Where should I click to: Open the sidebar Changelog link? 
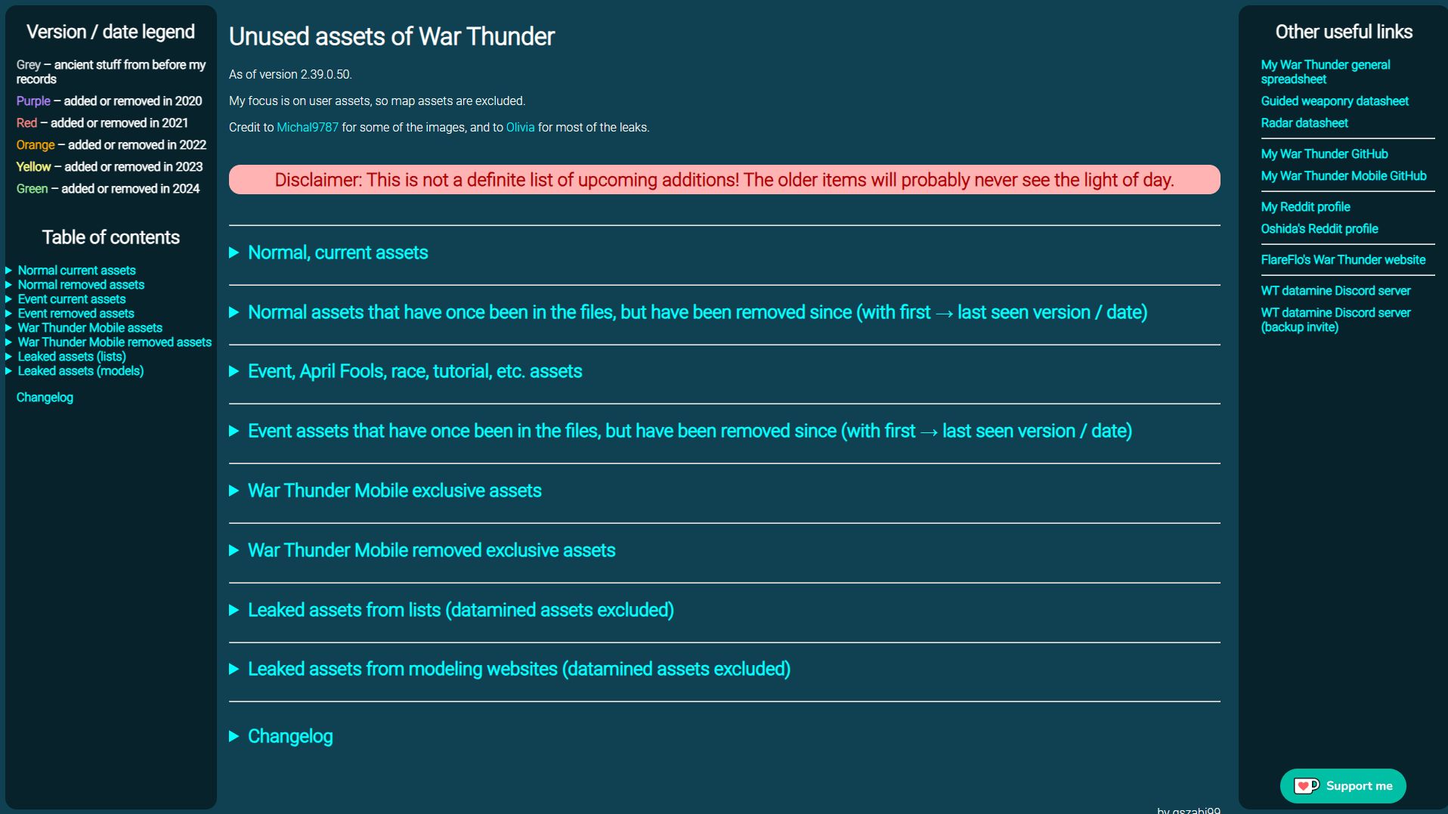pyautogui.click(x=45, y=398)
